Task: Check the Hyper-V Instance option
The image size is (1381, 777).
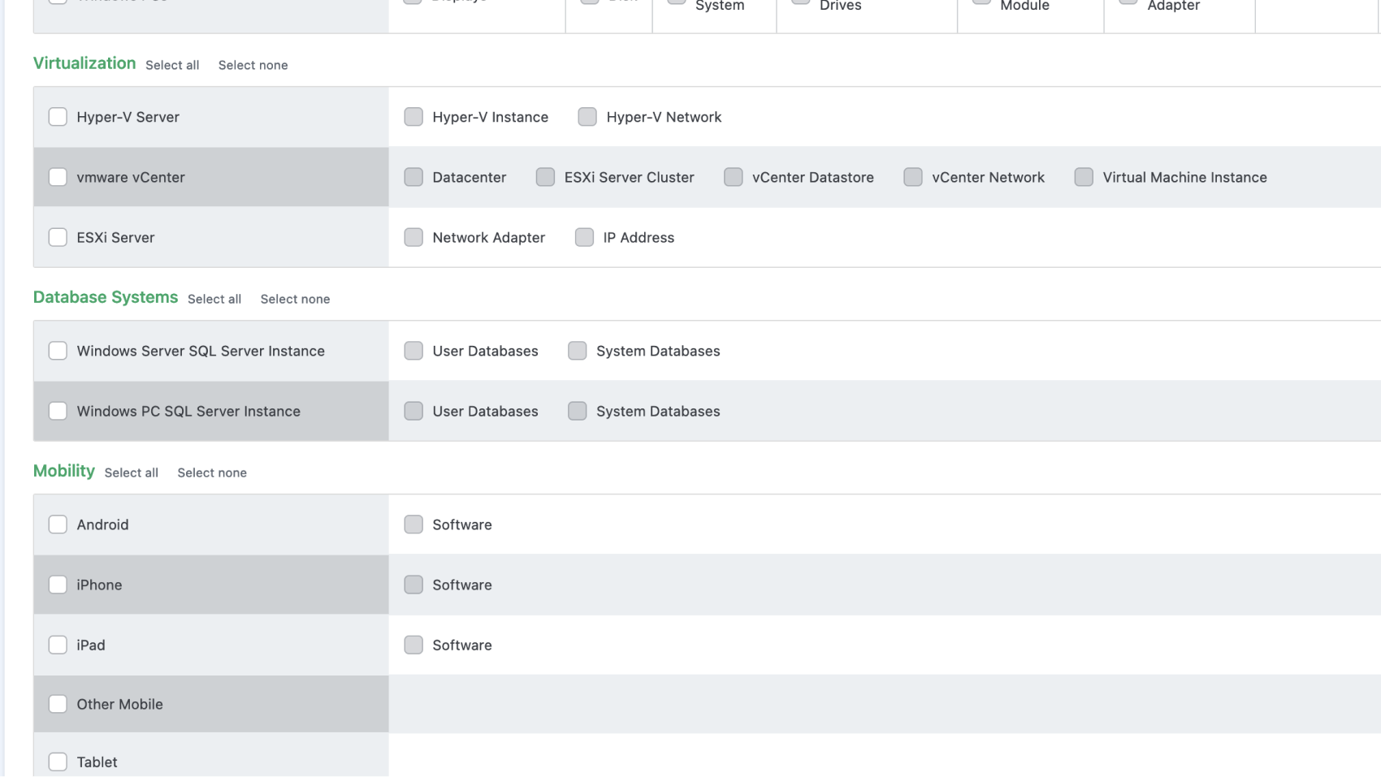Action: click(x=413, y=117)
